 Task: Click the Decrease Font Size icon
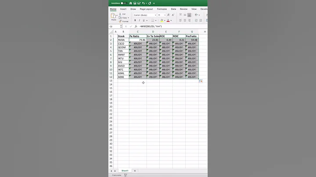coord(173,15)
